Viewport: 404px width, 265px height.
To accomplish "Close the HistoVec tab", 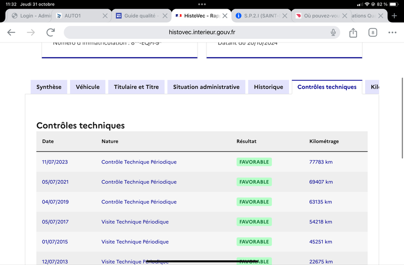I will [225, 16].
